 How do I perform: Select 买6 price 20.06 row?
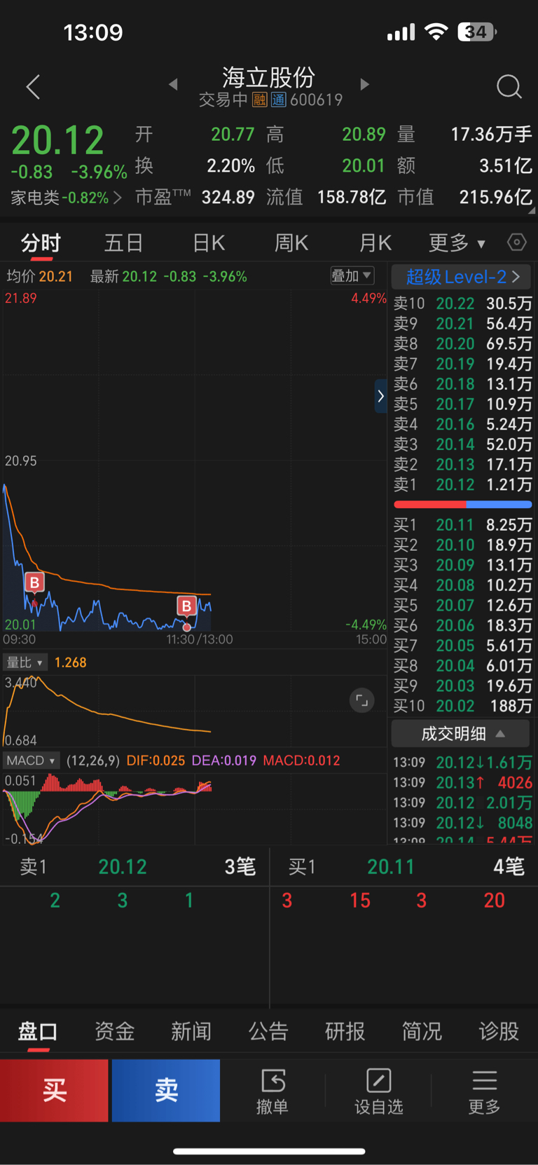[x=462, y=625]
